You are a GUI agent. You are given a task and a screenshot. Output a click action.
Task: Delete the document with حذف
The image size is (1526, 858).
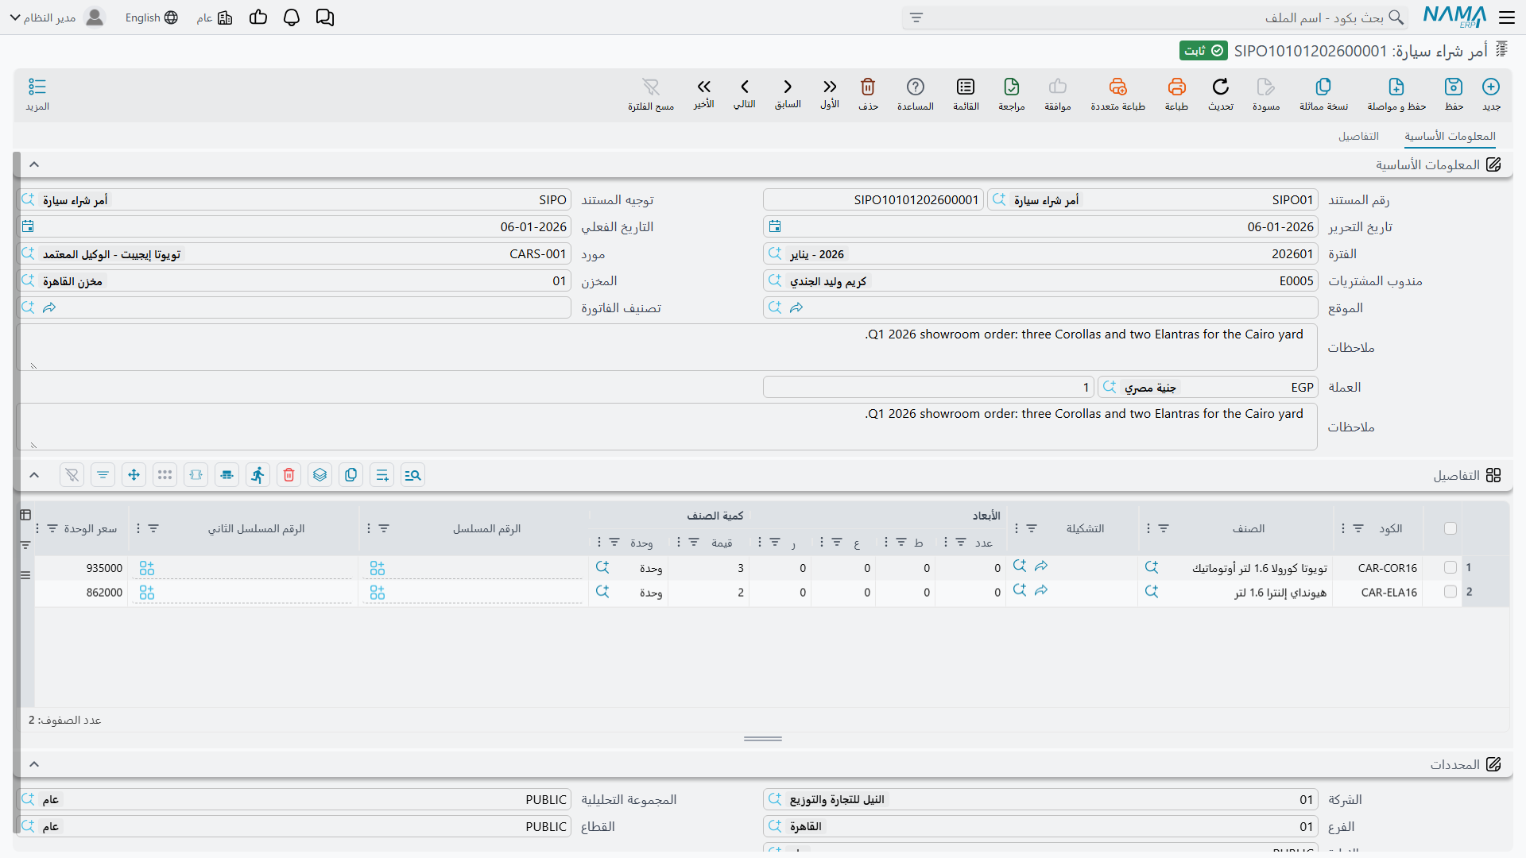pyautogui.click(x=868, y=94)
